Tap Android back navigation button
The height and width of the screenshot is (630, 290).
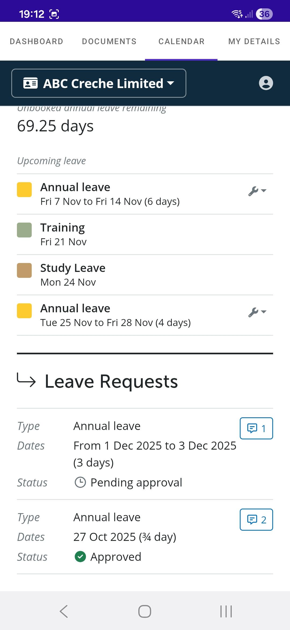[x=64, y=611]
